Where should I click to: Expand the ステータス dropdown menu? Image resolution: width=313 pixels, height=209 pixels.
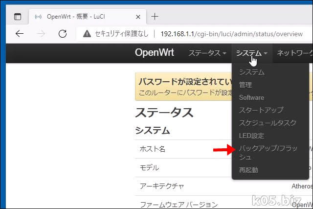[x=207, y=53]
